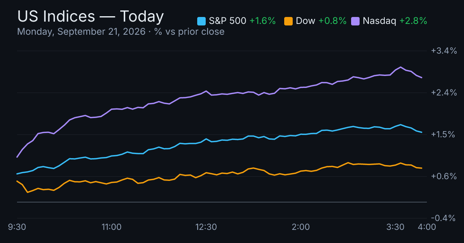Click the +1.6% S&P 500 change value
The height and width of the screenshot is (243, 464).
pos(263,21)
